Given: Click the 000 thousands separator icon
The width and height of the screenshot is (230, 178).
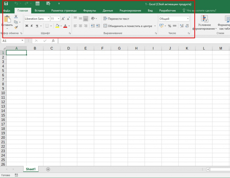Looking at the screenshot, I should coord(175,26).
